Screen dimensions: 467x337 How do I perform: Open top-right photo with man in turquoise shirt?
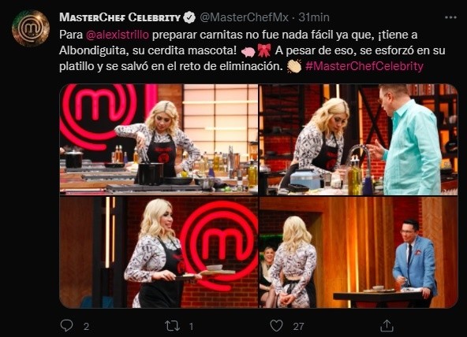(x=359, y=139)
